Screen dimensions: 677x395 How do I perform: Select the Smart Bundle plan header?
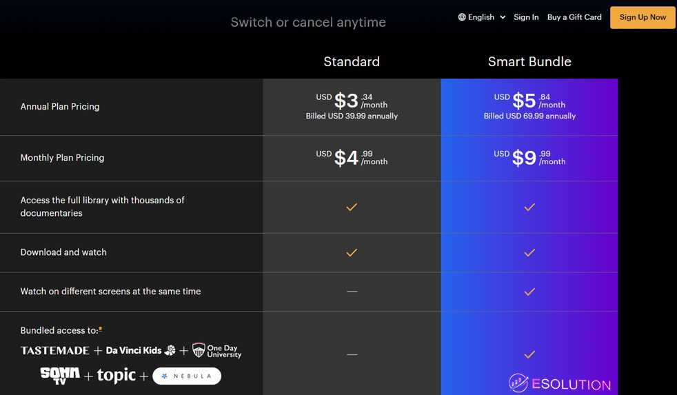[x=529, y=61]
